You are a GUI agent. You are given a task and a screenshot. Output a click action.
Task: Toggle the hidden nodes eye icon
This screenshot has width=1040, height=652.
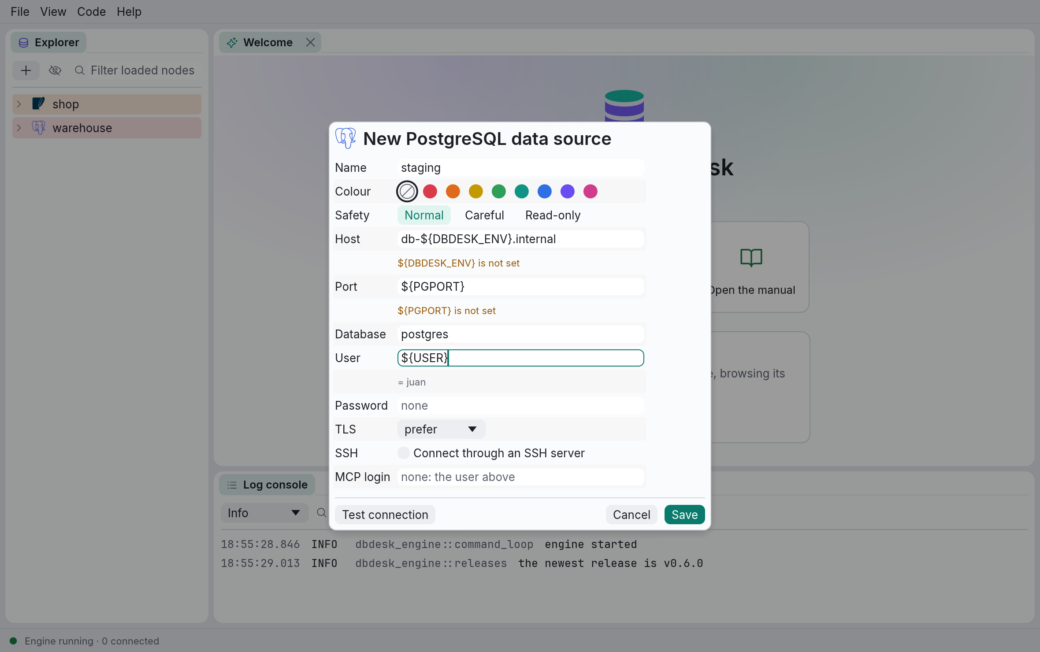coord(55,70)
